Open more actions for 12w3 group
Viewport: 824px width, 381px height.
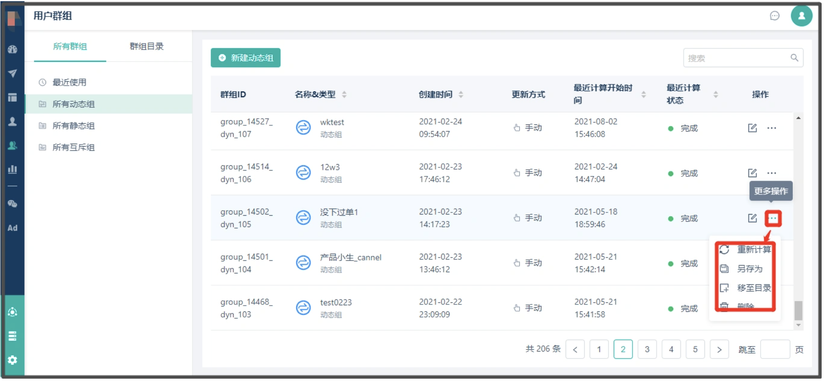(772, 173)
